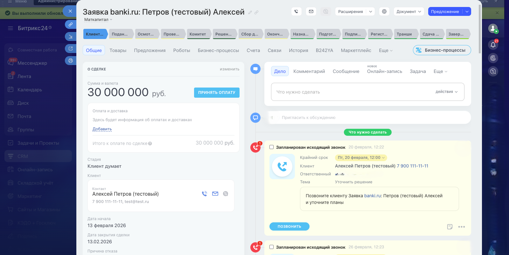Click the ПРИНЯТЬ ОПЛАТУ button
Viewport: 509px width, 255px height.
click(216, 93)
